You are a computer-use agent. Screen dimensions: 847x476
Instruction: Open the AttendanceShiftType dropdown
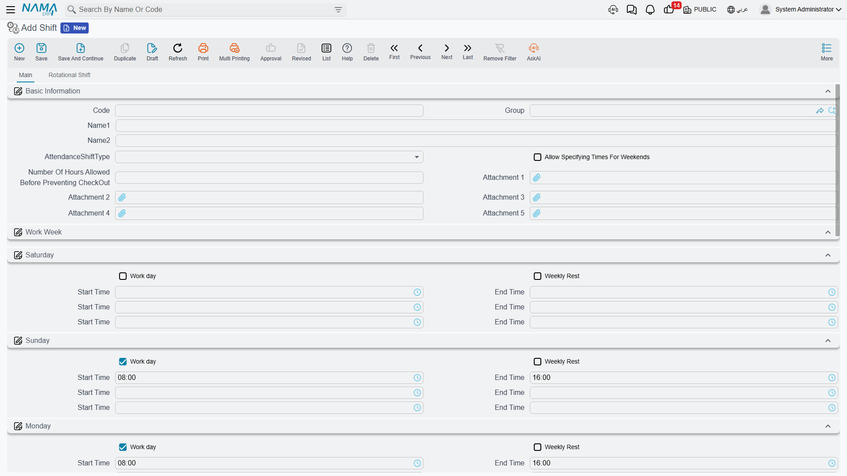coord(269,157)
